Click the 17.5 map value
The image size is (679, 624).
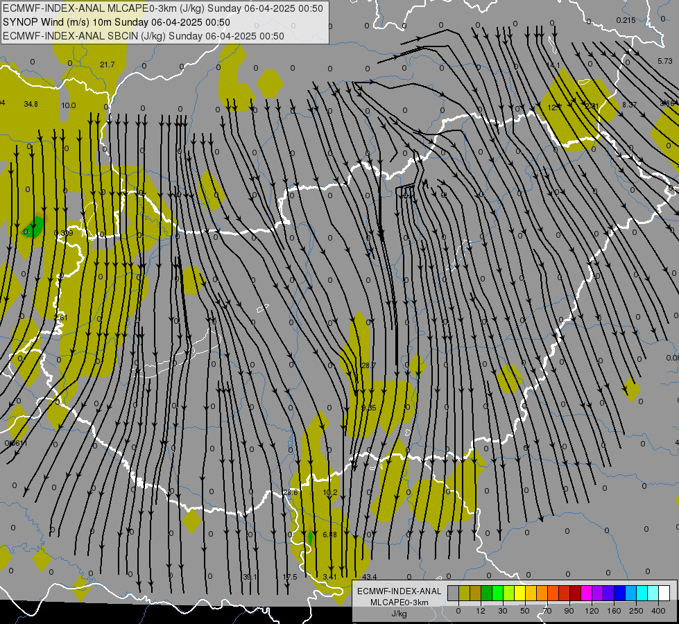coord(290,577)
